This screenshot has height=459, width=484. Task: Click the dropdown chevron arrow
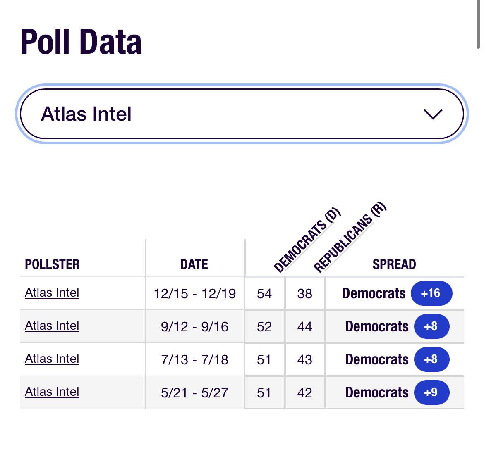point(433,114)
